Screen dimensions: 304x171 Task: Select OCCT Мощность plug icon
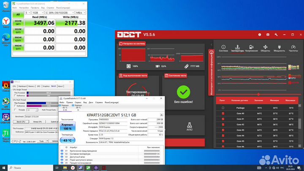[279, 47]
